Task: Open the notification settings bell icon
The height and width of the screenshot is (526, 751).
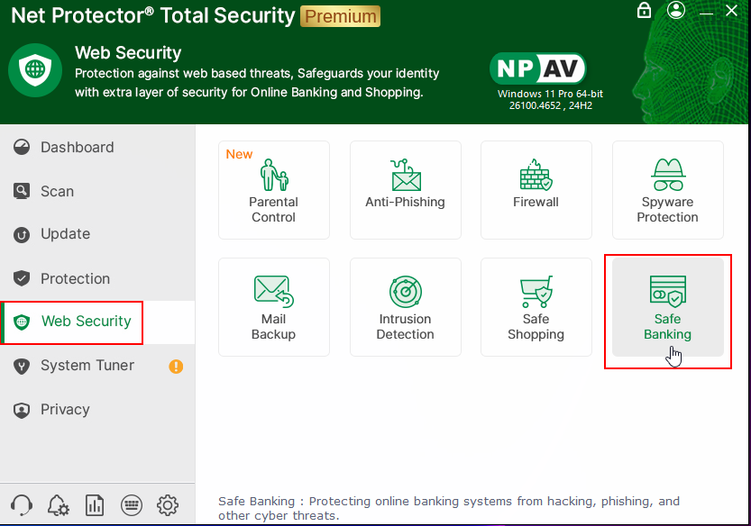Action: tap(58, 504)
